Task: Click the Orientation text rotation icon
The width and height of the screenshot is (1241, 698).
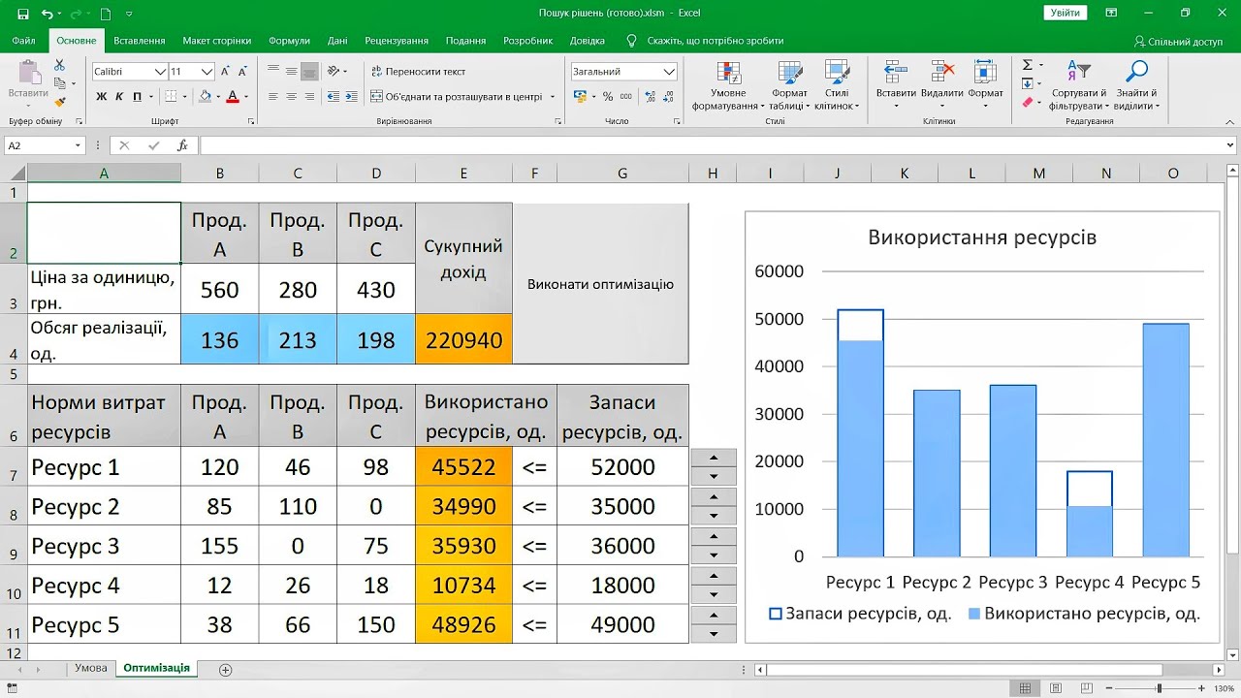Action: (333, 71)
